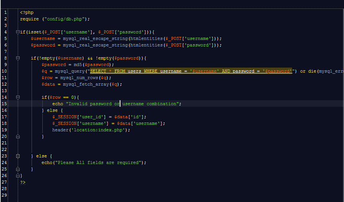This screenshot has width=344, height=202.
Task: Click the ?> closing tag on line 27
Action: pos(23,182)
